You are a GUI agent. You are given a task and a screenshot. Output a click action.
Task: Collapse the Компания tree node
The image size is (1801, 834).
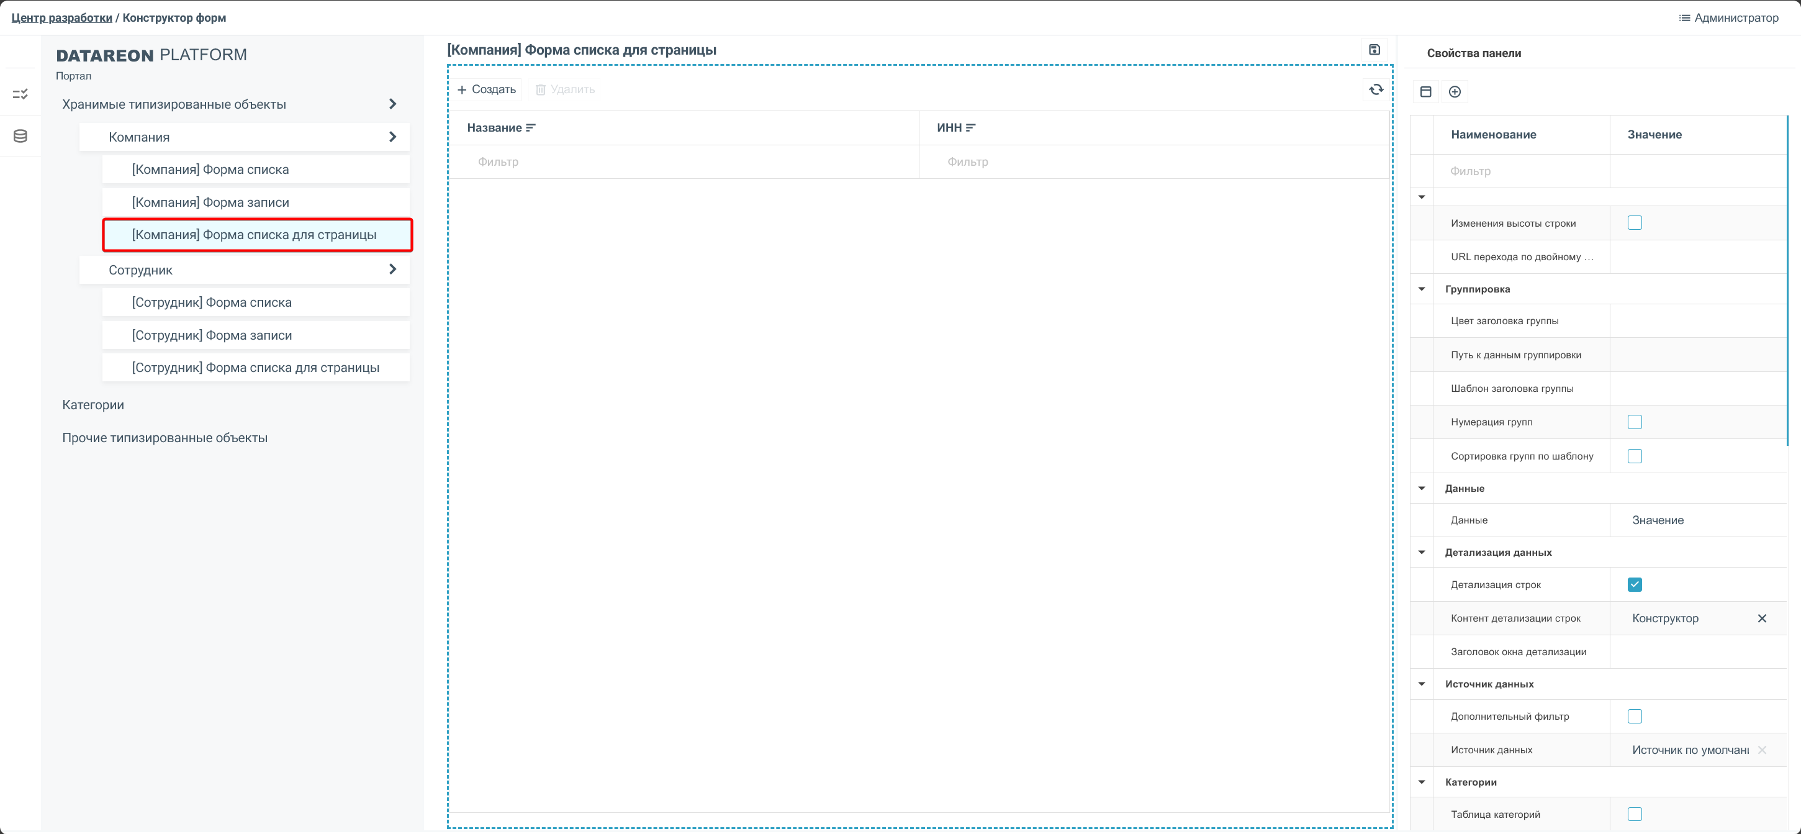tap(392, 137)
